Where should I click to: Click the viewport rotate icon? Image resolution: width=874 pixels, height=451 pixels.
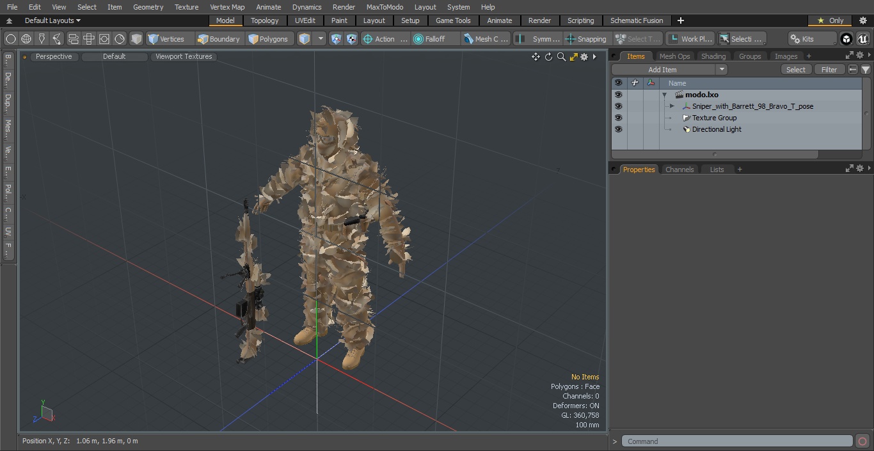548,57
